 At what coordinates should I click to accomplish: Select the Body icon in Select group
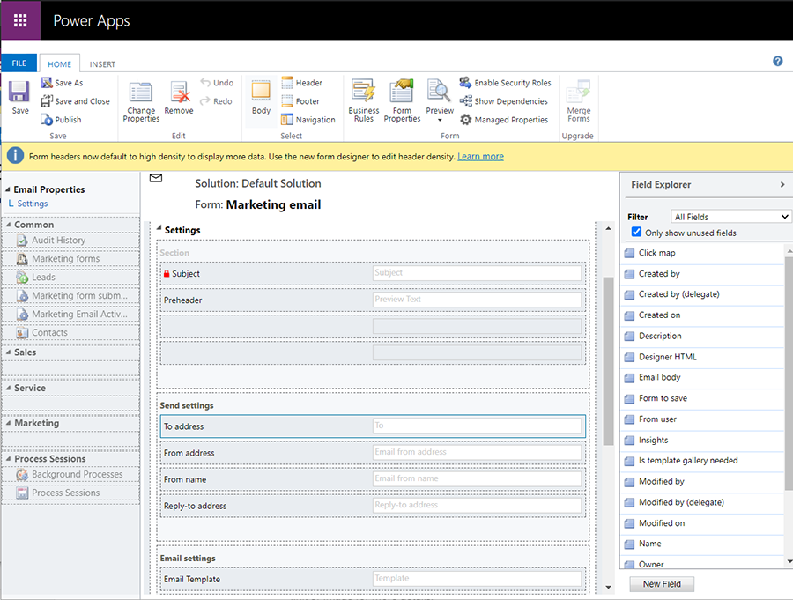click(x=260, y=97)
